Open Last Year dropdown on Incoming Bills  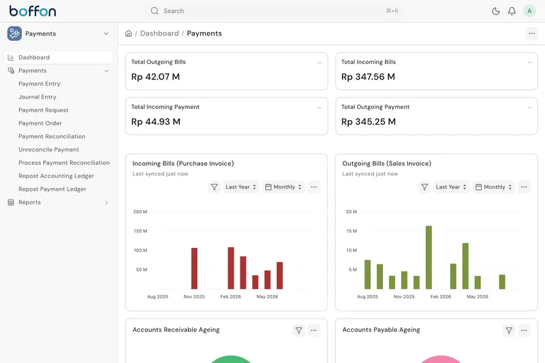(x=241, y=187)
